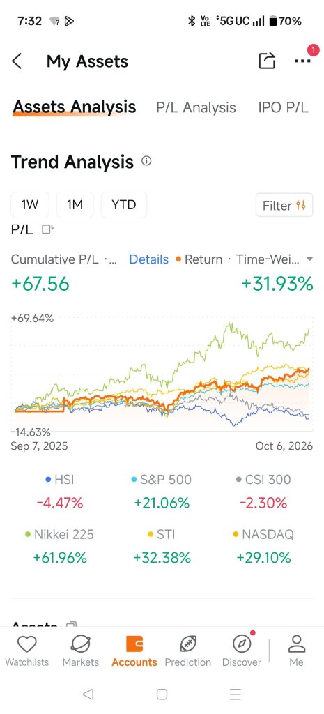Tap the expand icon beside P/L label
This screenshot has height=714, width=324.
tap(47, 229)
